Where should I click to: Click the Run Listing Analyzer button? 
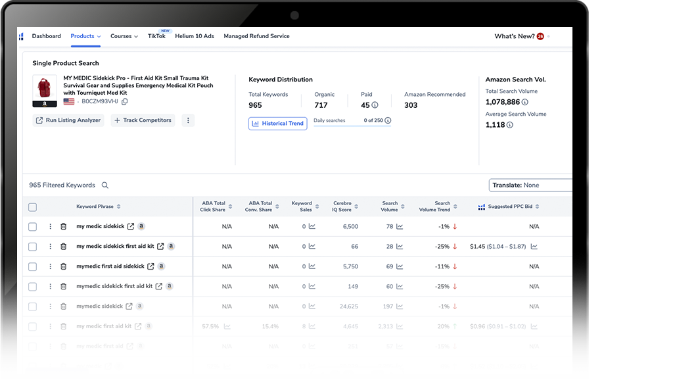point(68,120)
